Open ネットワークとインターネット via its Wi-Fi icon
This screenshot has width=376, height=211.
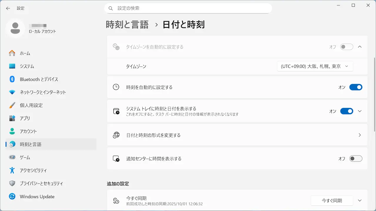[12, 92]
